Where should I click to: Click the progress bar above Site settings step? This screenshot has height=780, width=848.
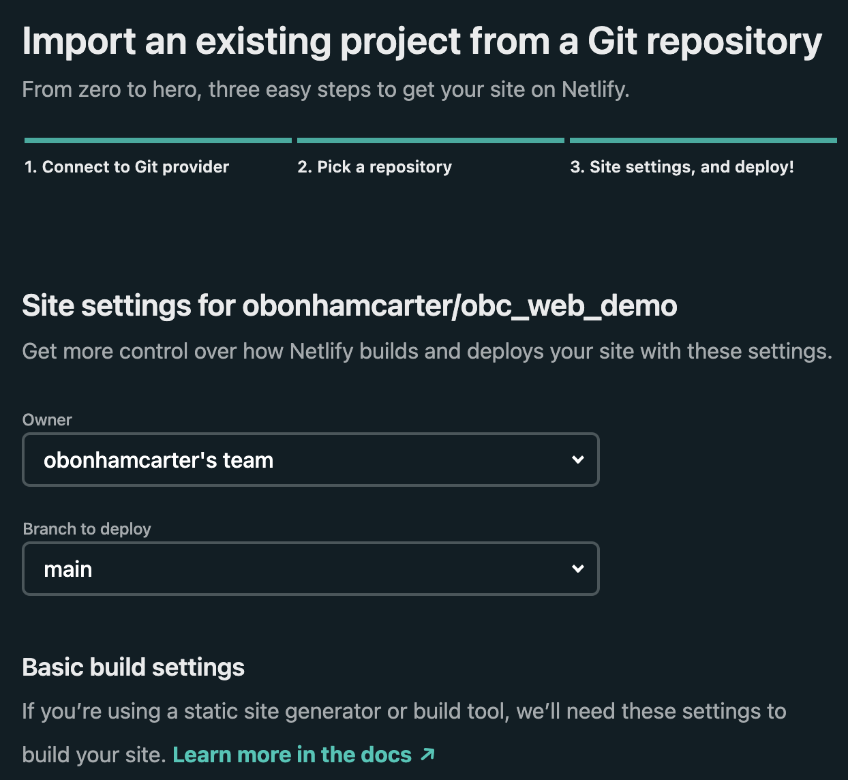703,140
